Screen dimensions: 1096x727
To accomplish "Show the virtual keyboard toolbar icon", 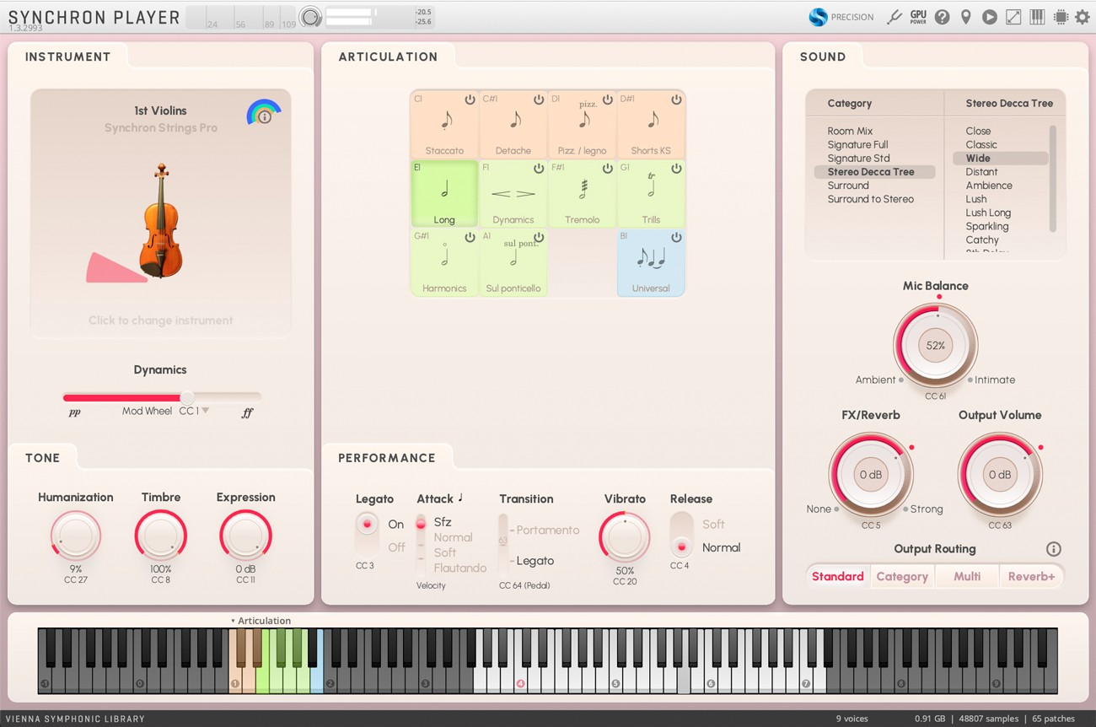I will tap(1036, 16).
